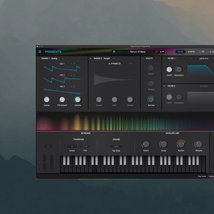Click the pitch bend wheel strip
This screenshot has height=214, width=214.
tap(44, 162)
